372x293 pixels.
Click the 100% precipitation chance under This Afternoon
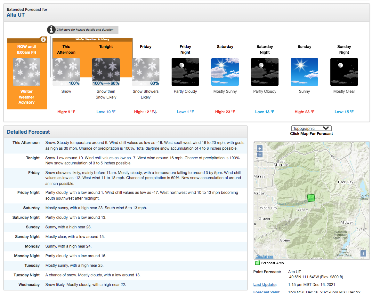click(74, 83)
